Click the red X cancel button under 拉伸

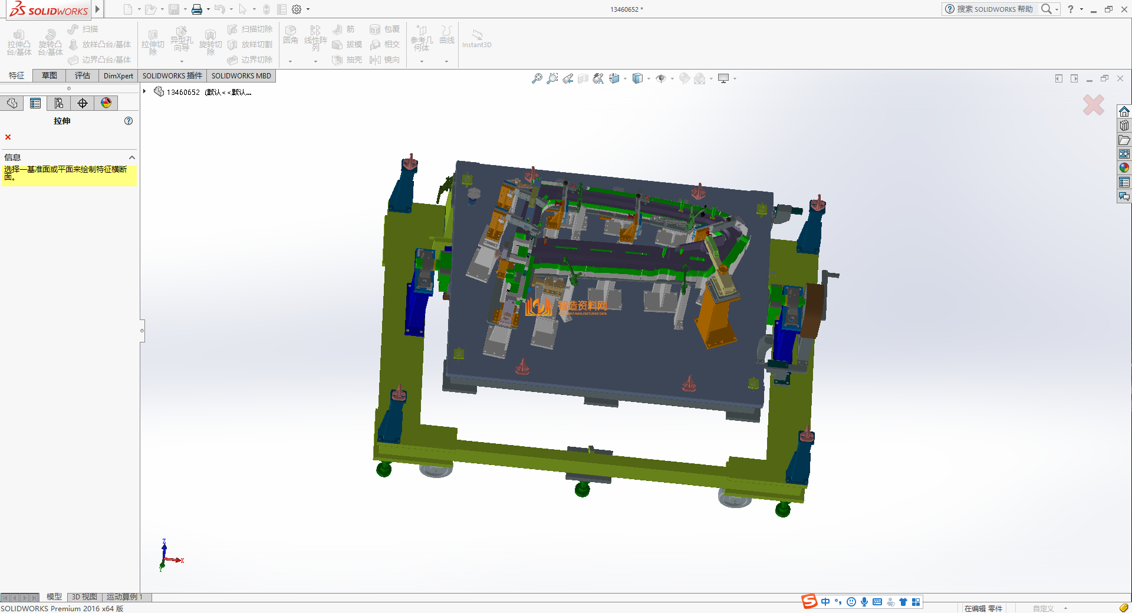(8, 137)
